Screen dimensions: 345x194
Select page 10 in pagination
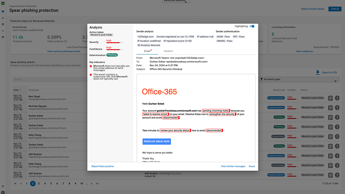pos(81,183)
